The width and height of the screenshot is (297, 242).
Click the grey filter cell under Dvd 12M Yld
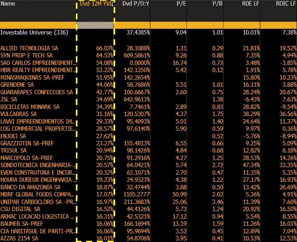pyautogui.click(x=95, y=25)
